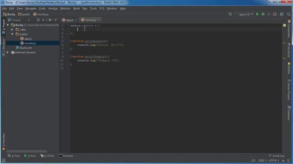
Task: Open the Analyze menu
Action: click(53, 9)
